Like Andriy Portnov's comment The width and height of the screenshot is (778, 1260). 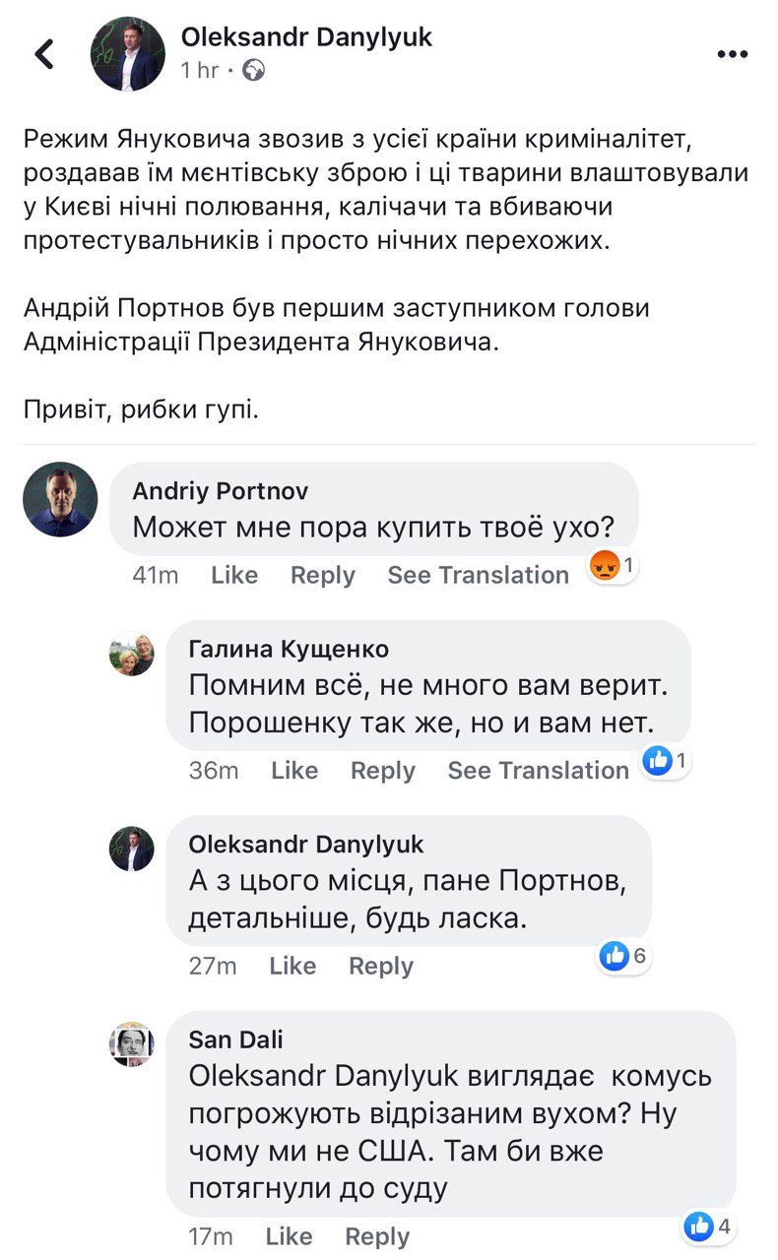coord(234,575)
